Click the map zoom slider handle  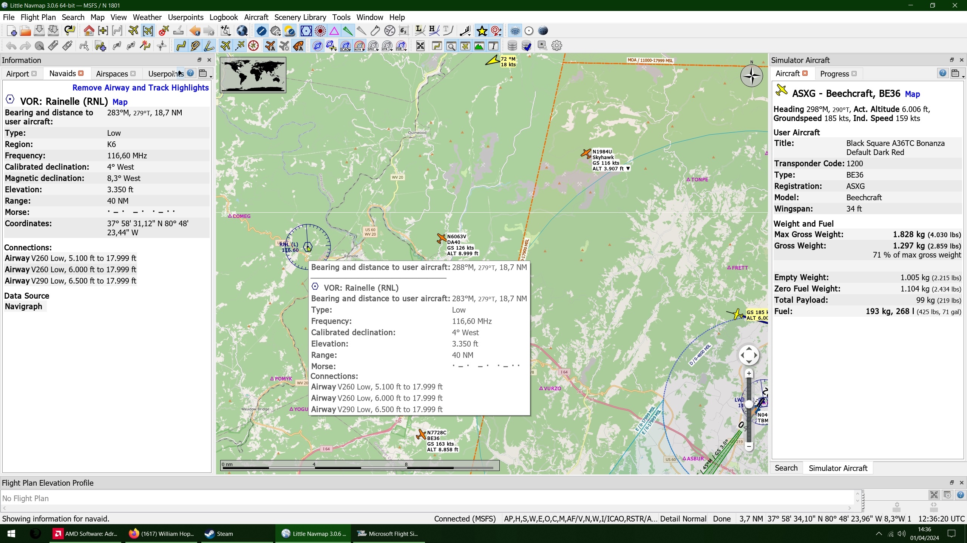tap(749, 404)
